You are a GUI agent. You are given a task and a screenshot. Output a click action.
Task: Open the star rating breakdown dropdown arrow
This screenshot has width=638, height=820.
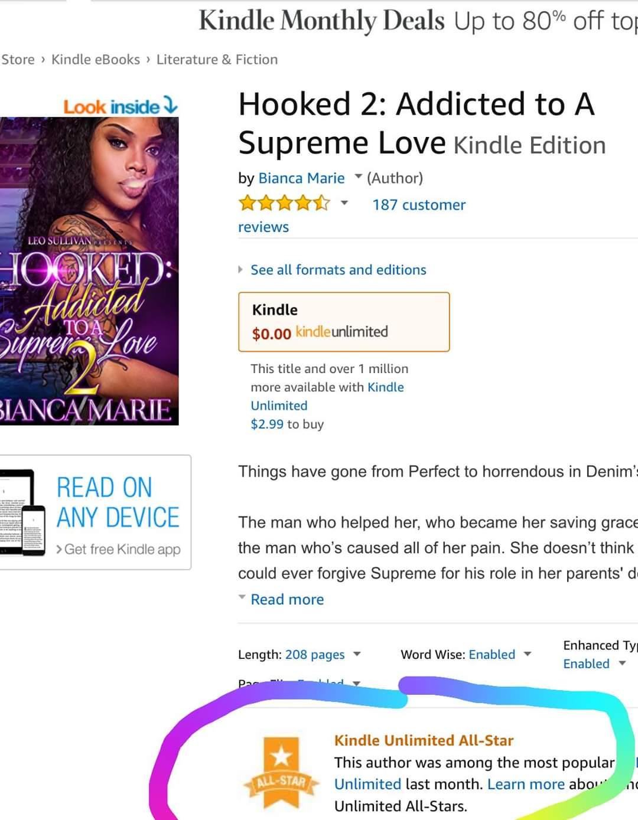click(x=344, y=204)
